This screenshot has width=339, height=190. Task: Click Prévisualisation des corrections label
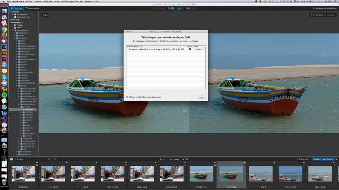323,15
